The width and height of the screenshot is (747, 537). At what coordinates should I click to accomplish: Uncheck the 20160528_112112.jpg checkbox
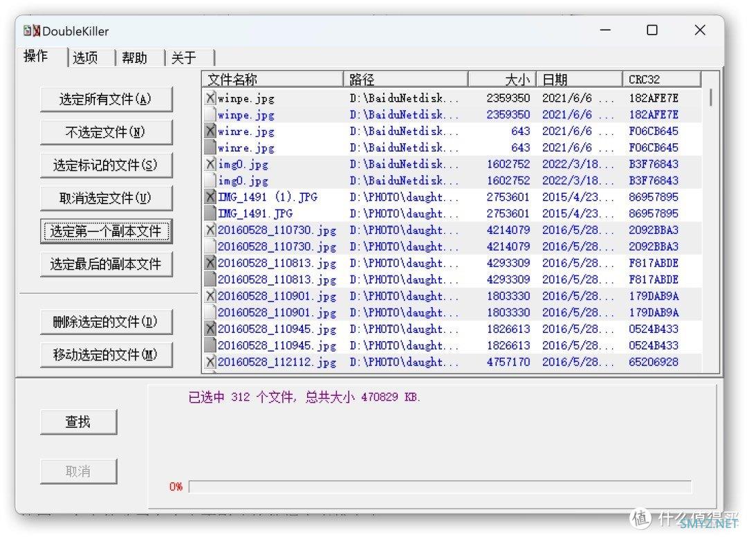click(x=210, y=362)
